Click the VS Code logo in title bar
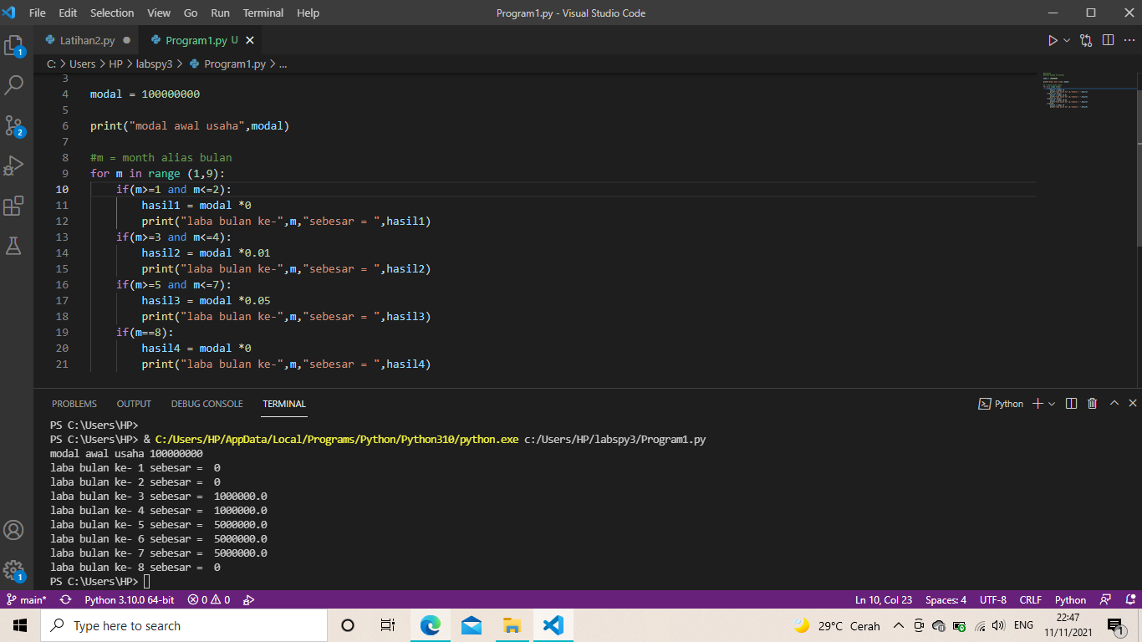 pos(10,13)
